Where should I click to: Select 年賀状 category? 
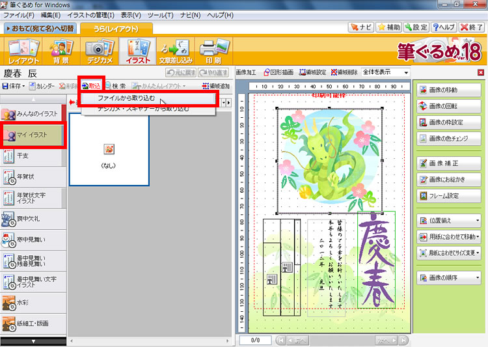click(x=33, y=177)
